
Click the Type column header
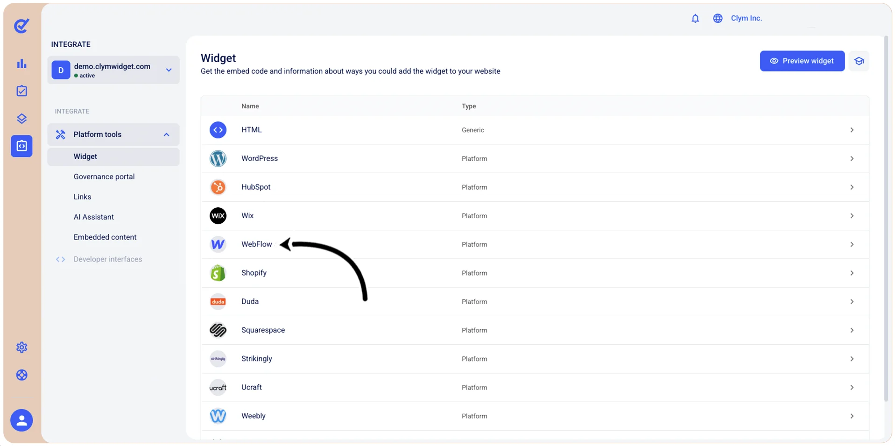[x=469, y=106]
